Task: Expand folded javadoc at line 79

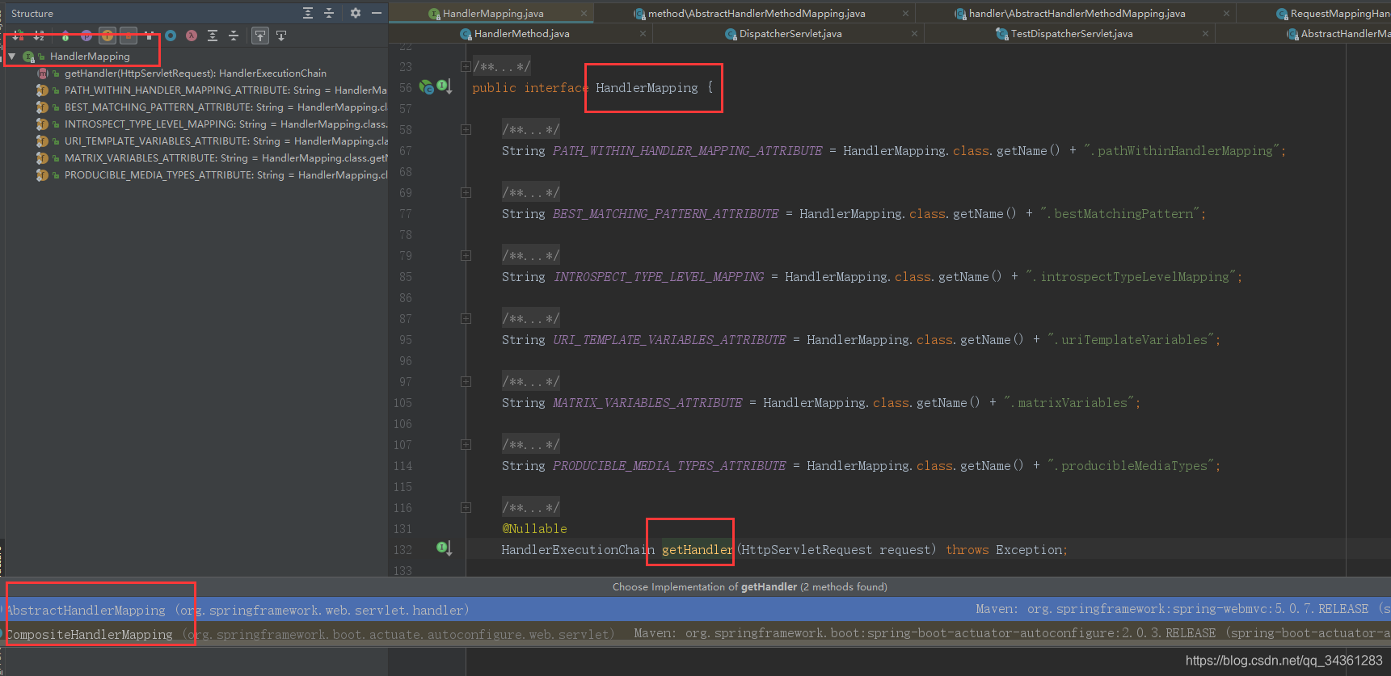Action: [x=466, y=255]
